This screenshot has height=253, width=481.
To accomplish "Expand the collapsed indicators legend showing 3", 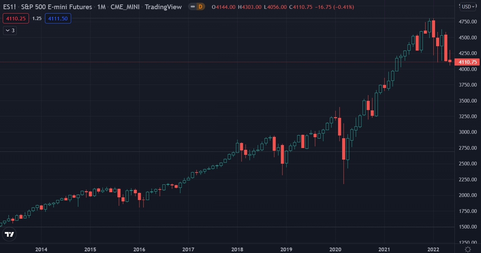I will pyautogui.click(x=10, y=31).
